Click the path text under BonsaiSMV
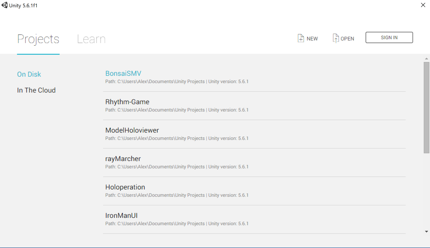The image size is (430, 248). 177,81
